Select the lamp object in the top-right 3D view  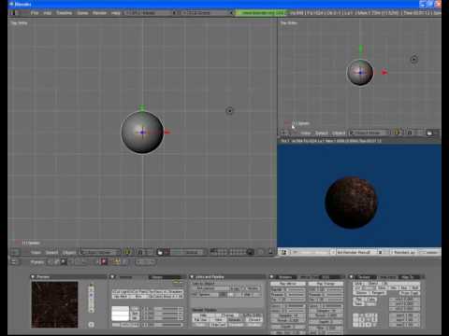tap(413, 60)
